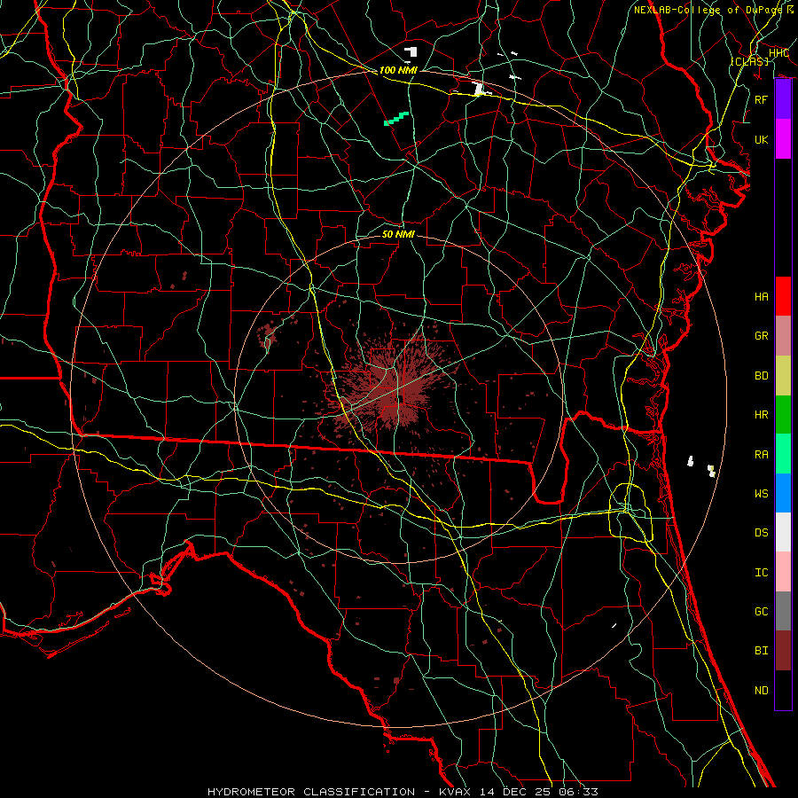Click the 'RF' legend label
The width and height of the screenshot is (798, 798).
tap(762, 99)
